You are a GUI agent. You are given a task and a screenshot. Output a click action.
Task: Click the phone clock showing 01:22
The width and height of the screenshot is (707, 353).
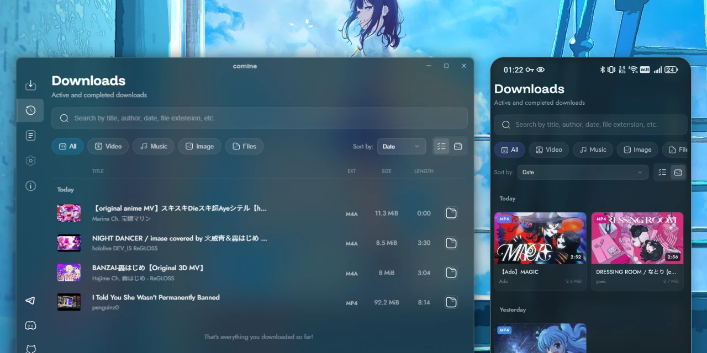513,69
